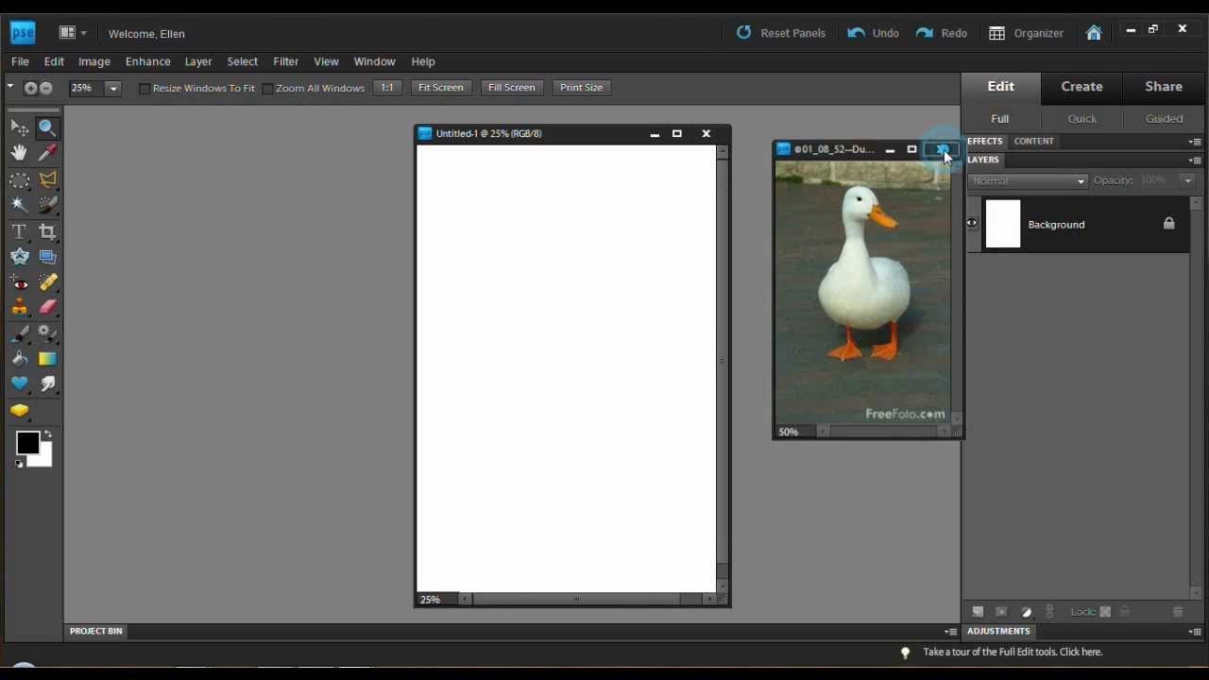Click the Zoom Out minus button
1209x680 pixels.
[x=45, y=88]
